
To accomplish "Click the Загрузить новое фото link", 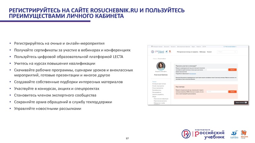I will point(161,71).
